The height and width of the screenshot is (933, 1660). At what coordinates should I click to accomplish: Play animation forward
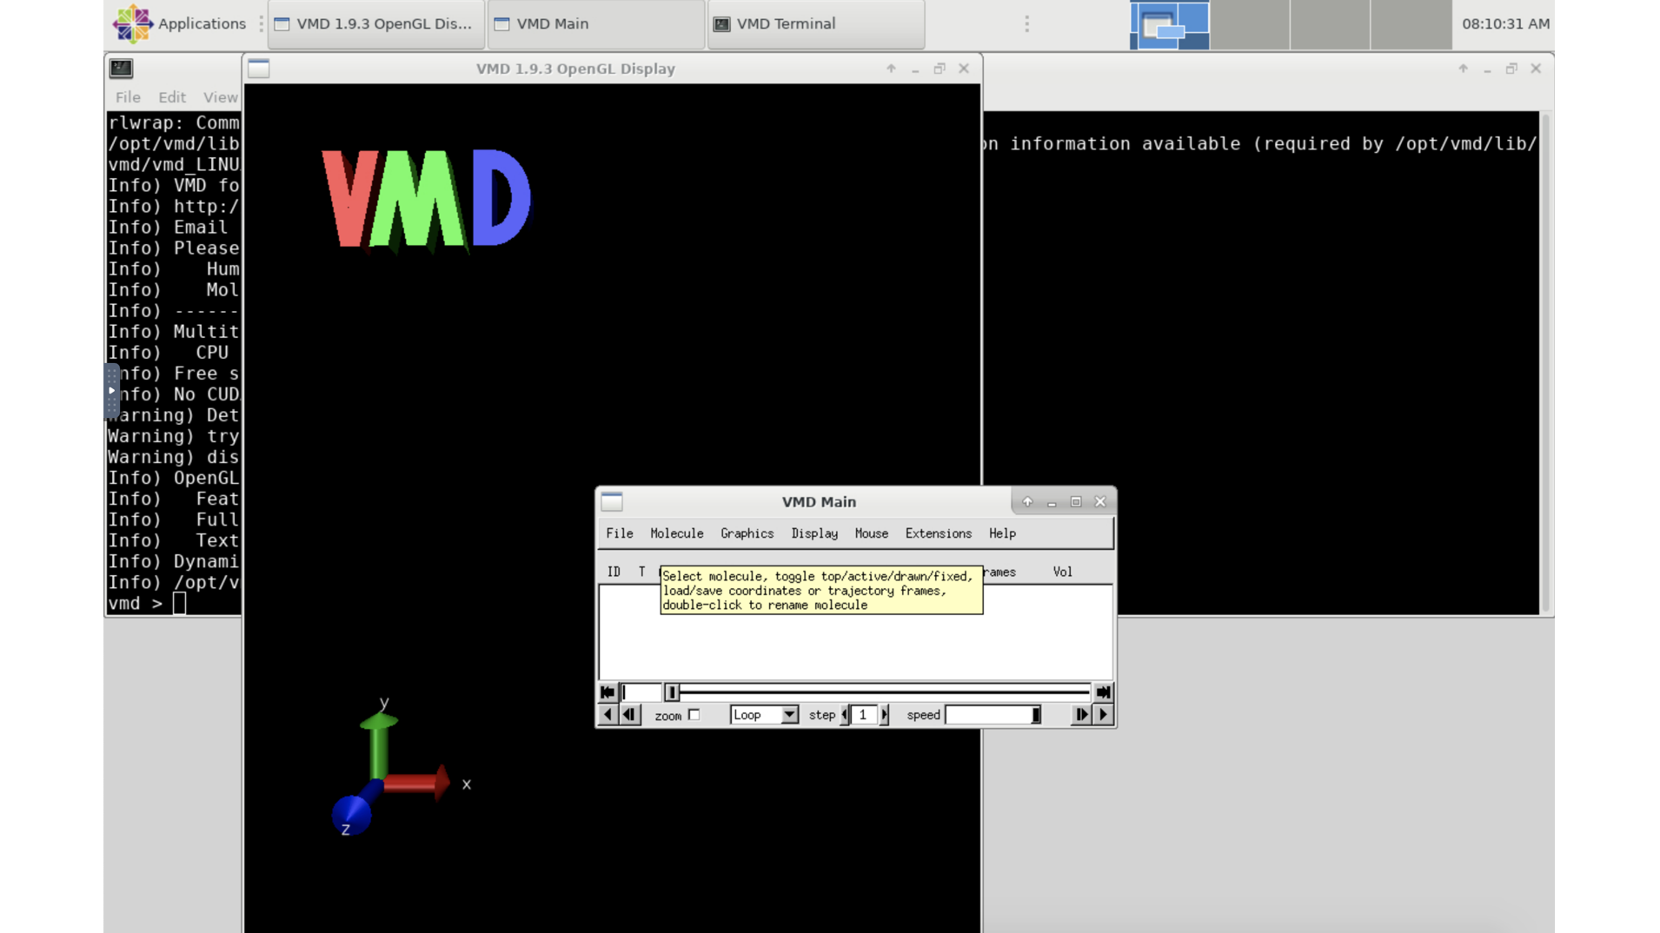pos(1104,715)
